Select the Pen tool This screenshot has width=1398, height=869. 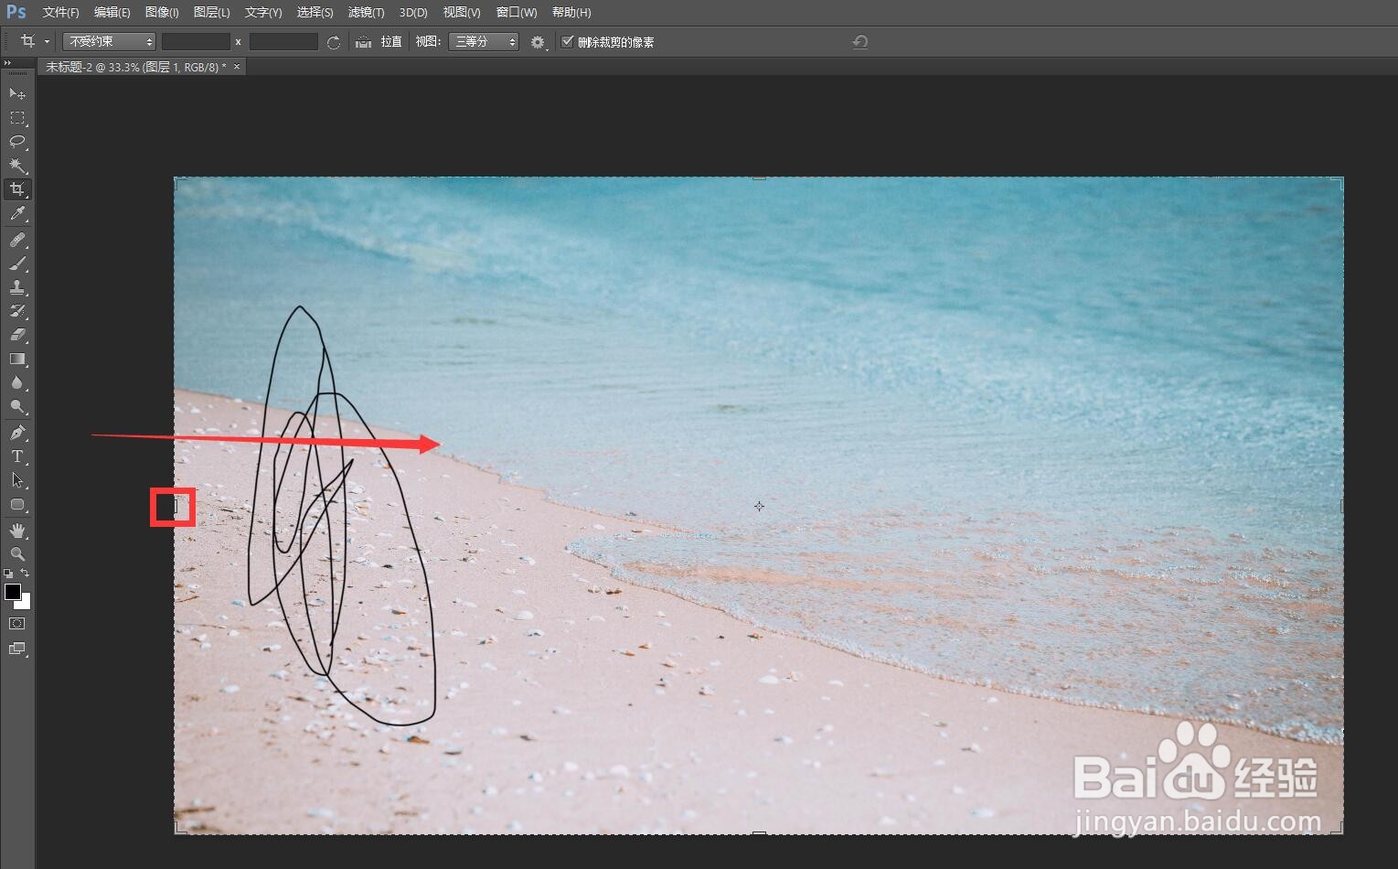click(x=17, y=432)
